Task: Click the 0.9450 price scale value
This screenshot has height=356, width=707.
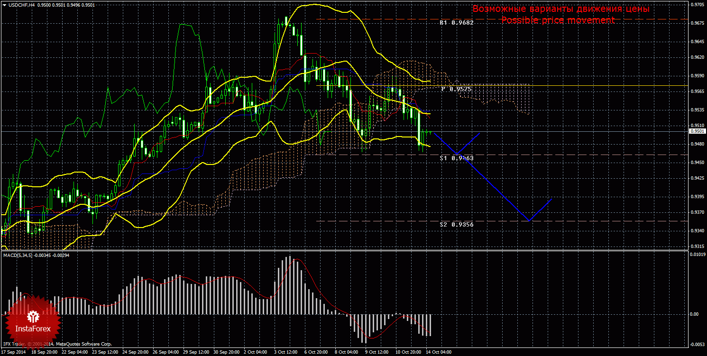Action: pyautogui.click(x=697, y=163)
